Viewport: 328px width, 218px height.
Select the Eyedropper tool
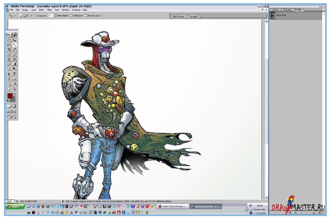14,84
